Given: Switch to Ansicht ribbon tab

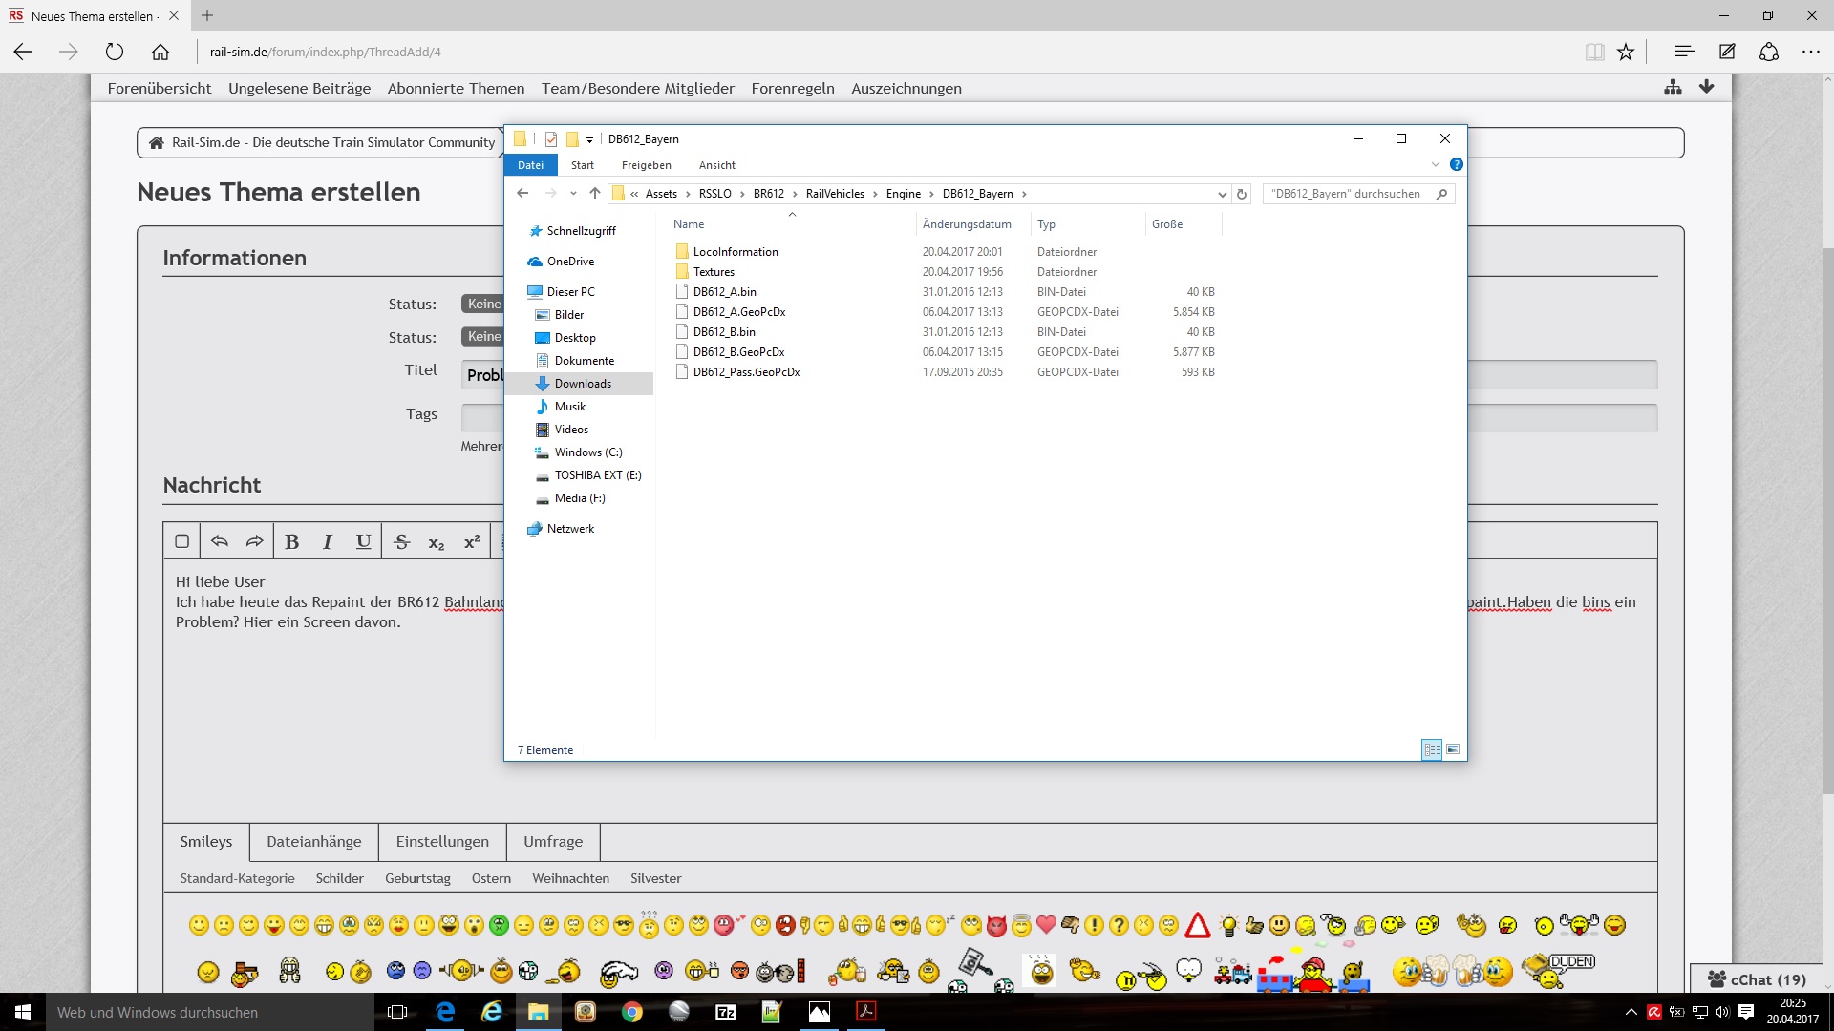Looking at the screenshot, I should tap(717, 165).
